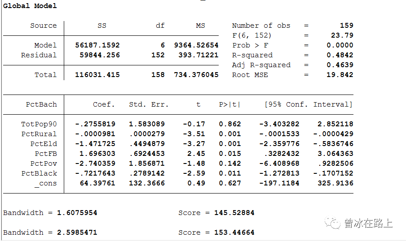Click the adjusted R-squared value 0.4639

tap(340, 65)
